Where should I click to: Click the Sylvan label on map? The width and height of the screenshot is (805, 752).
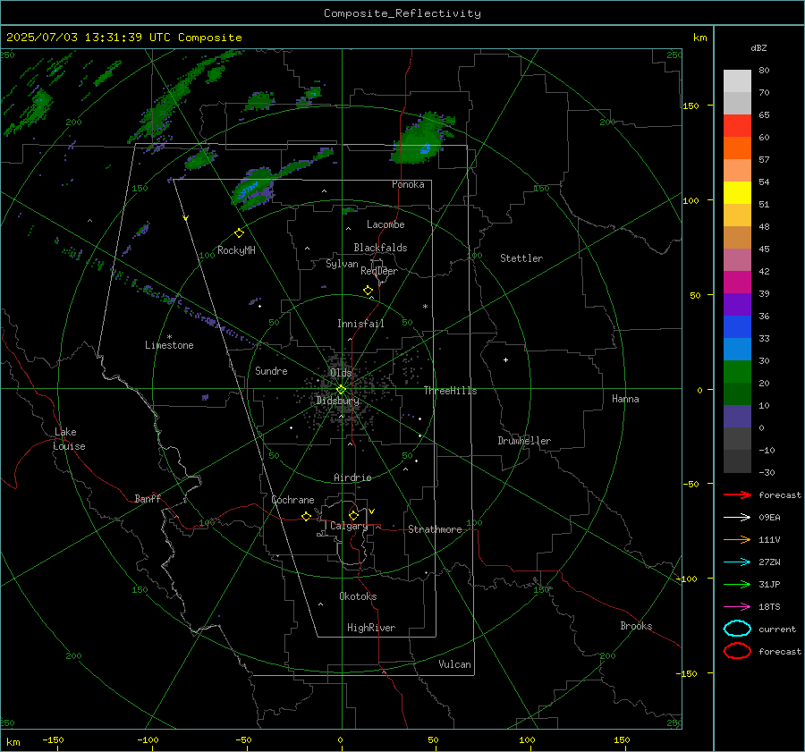coord(342,264)
